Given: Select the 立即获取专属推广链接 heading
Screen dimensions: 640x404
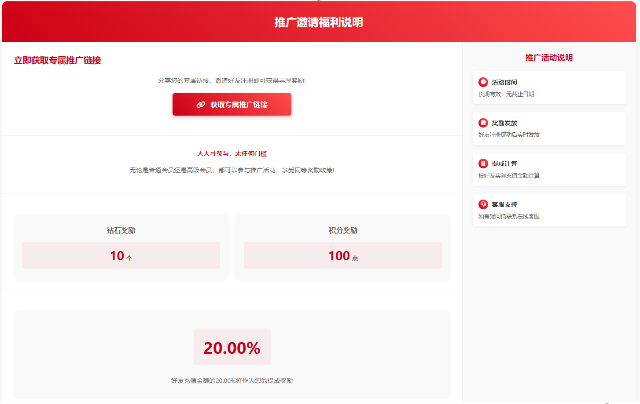Looking at the screenshot, I should click(57, 60).
